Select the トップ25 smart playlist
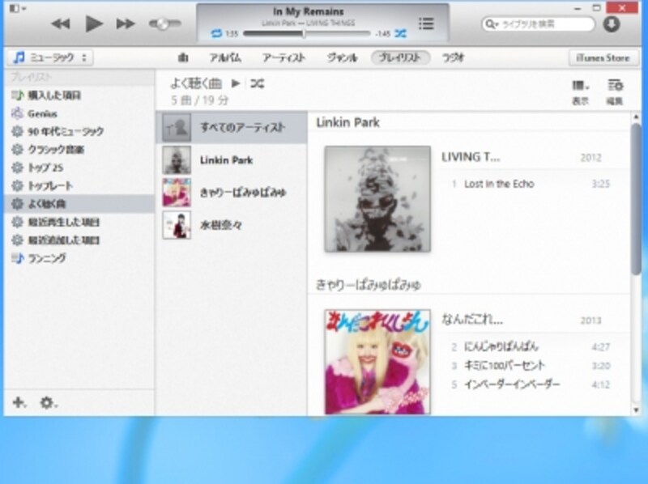 [x=79, y=168]
